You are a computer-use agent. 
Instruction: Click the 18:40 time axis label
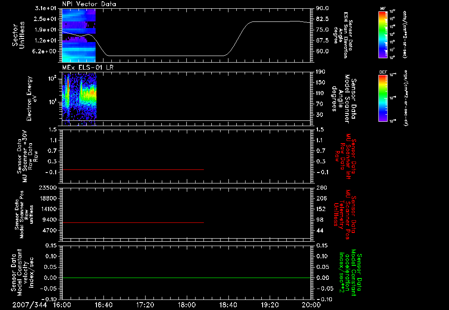[228, 305]
